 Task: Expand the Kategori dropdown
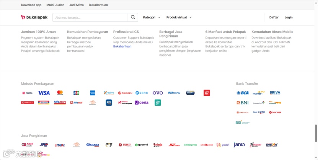[x=152, y=17]
